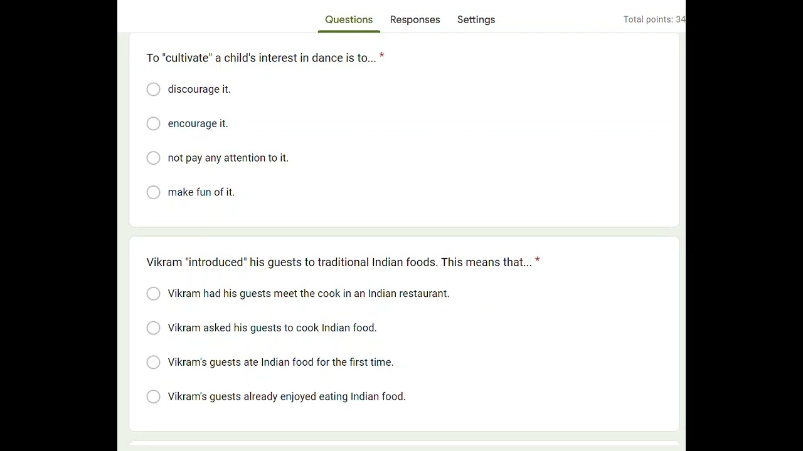The width and height of the screenshot is (803, 451).
Task: Click 'not pay any attention to it.' label
Action: point(228,158)
